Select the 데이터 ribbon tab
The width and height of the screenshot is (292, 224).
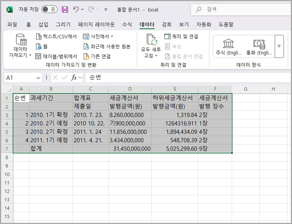click(147, 24)
